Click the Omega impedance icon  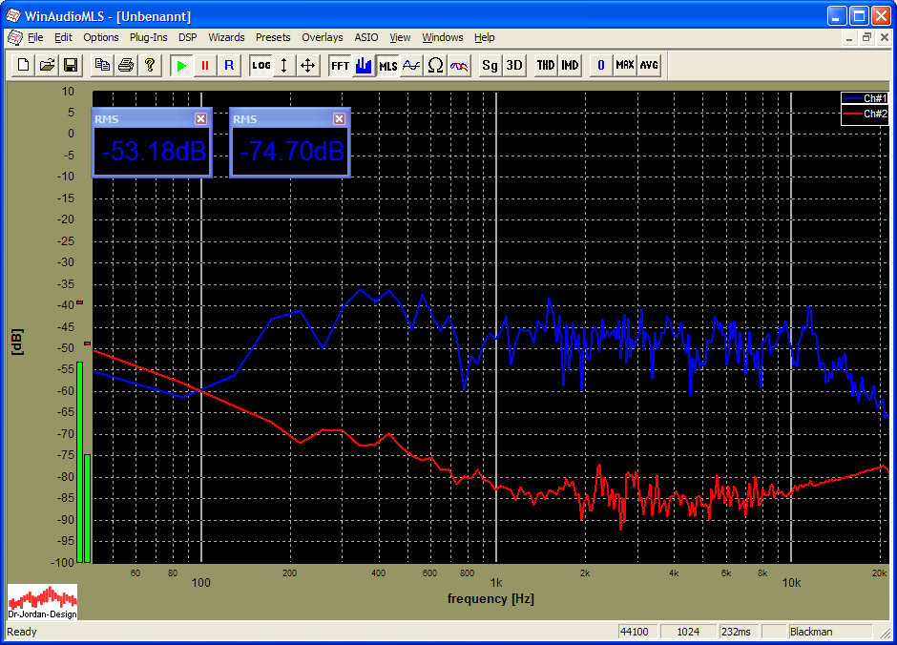tap(435, 65)
